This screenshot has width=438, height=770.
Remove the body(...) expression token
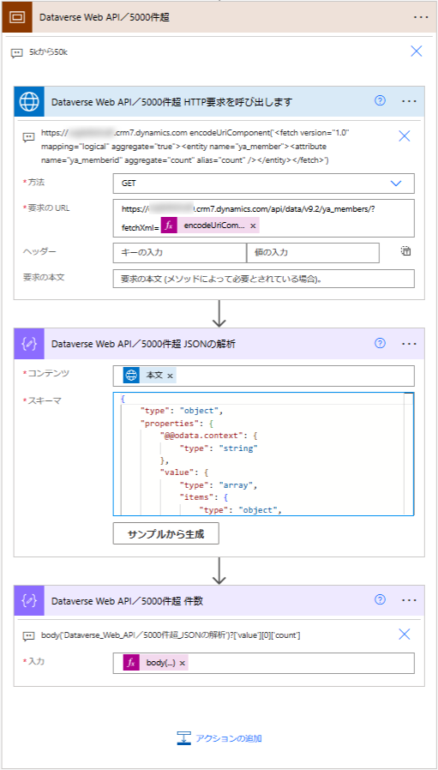coord(183,663)
